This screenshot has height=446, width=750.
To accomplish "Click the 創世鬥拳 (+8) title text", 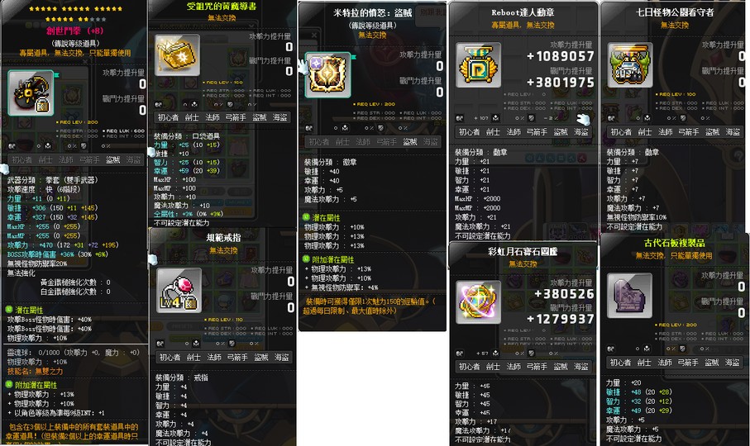I will click(75, 31).
